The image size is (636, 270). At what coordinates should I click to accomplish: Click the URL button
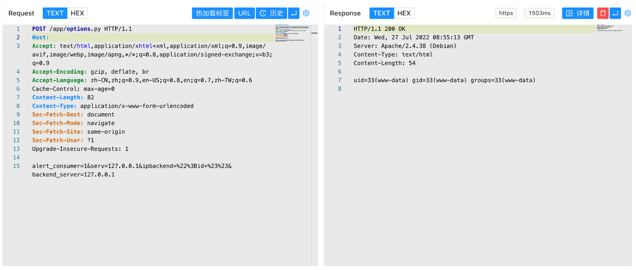(x=244, y=13)
